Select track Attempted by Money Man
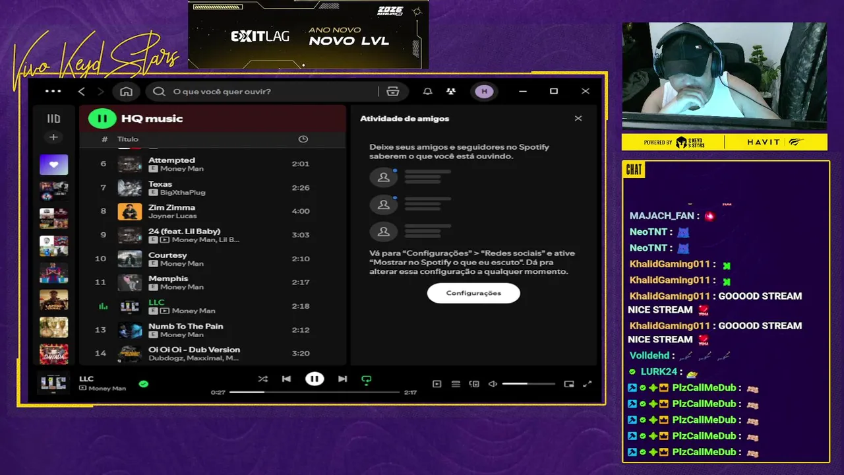 [212, 164]
